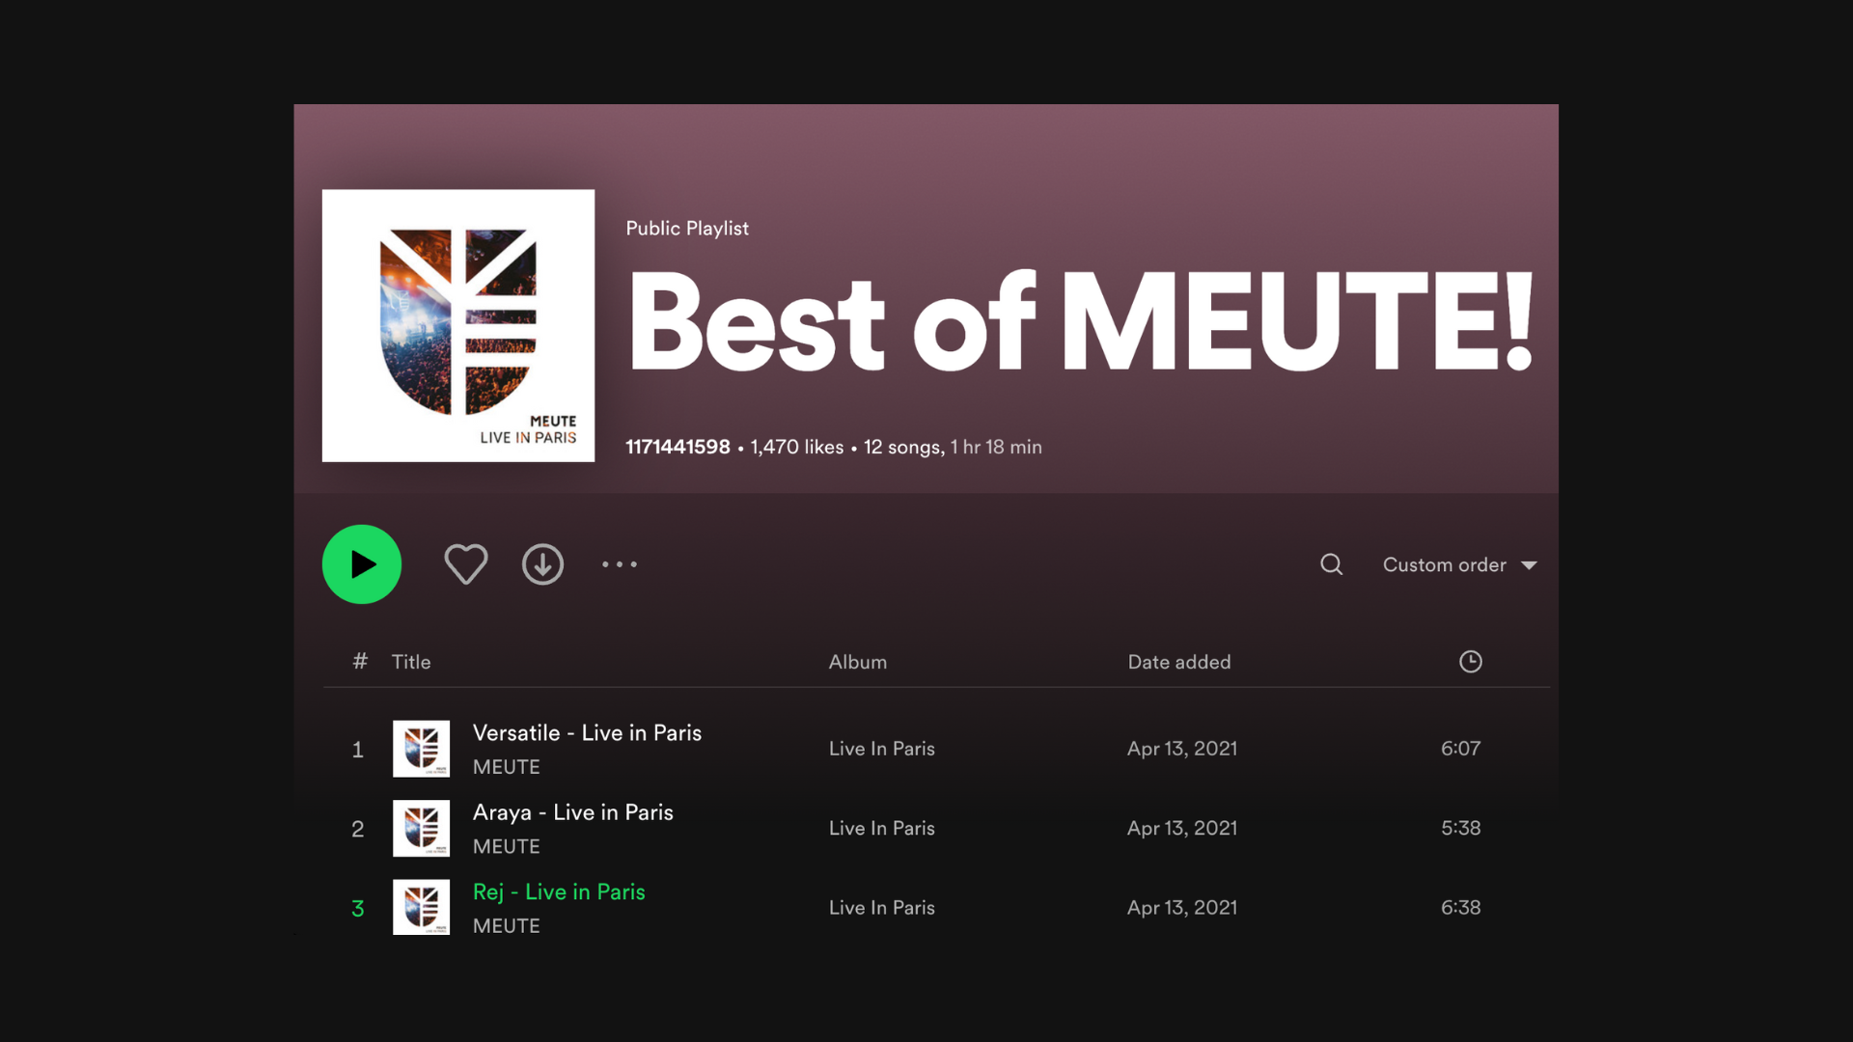Open the Live In Paris album link
The image size is (1853, 1042).
coord(881,748)
